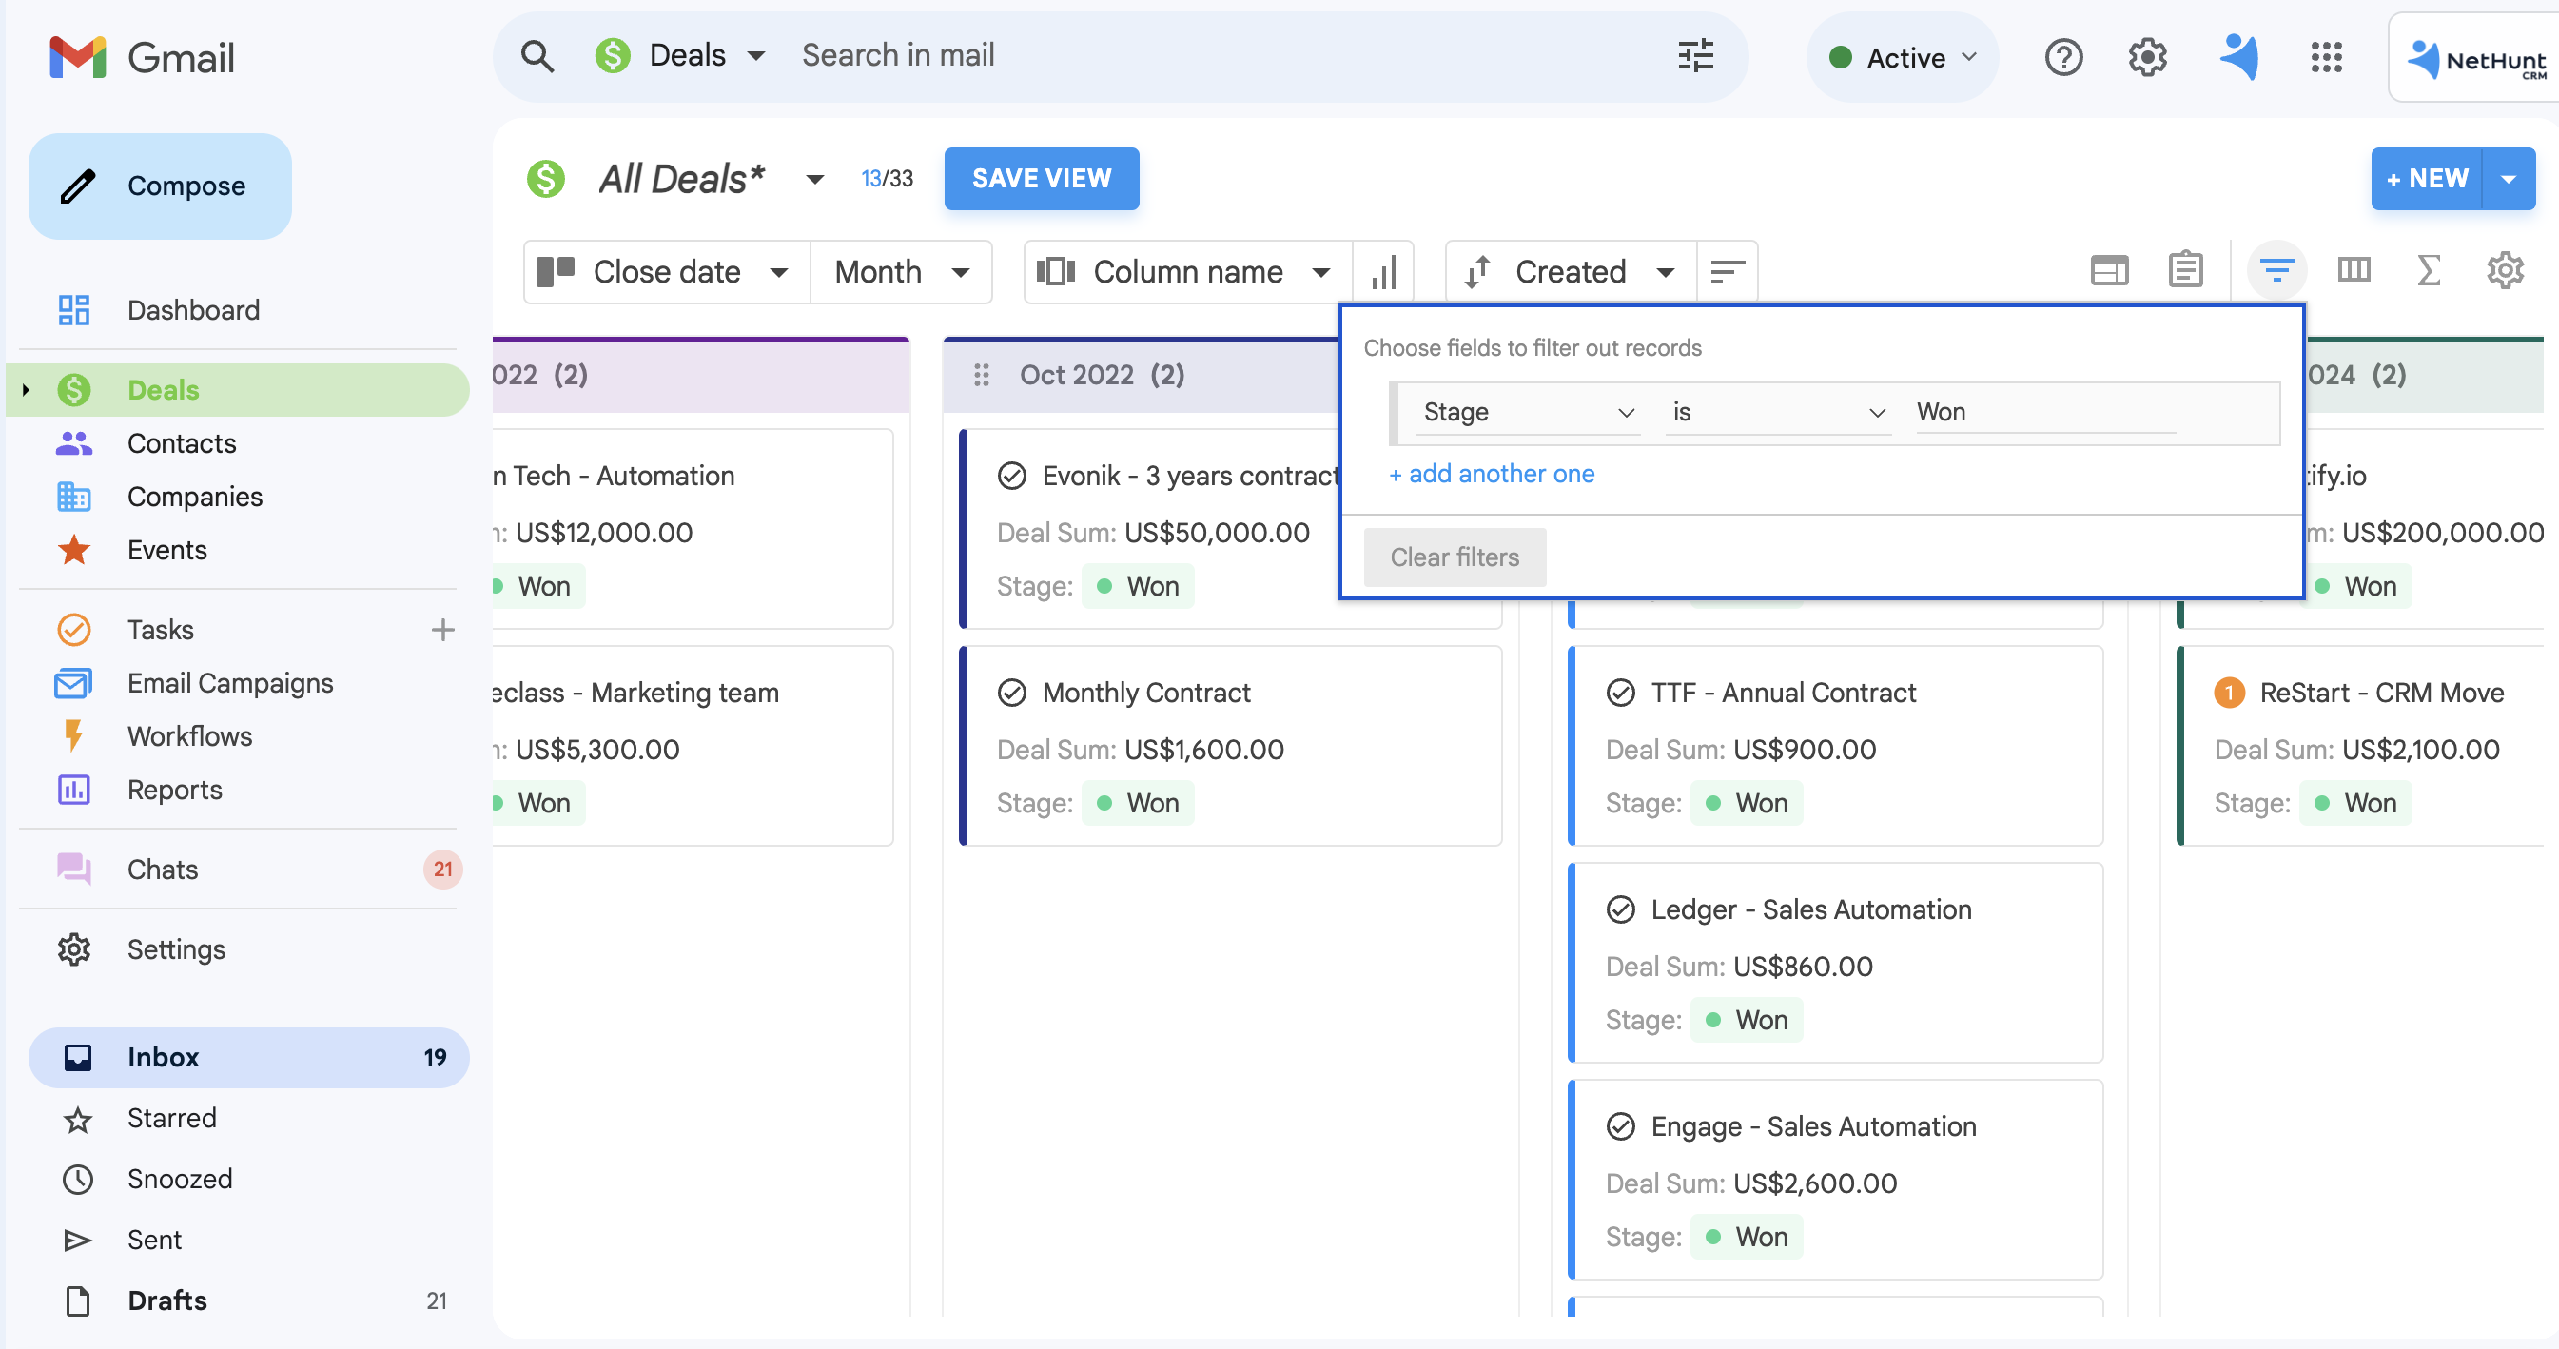2559x1349 pixels.
Task: Click the NetHunt CRM logo button
Action: click(2473, 59)
